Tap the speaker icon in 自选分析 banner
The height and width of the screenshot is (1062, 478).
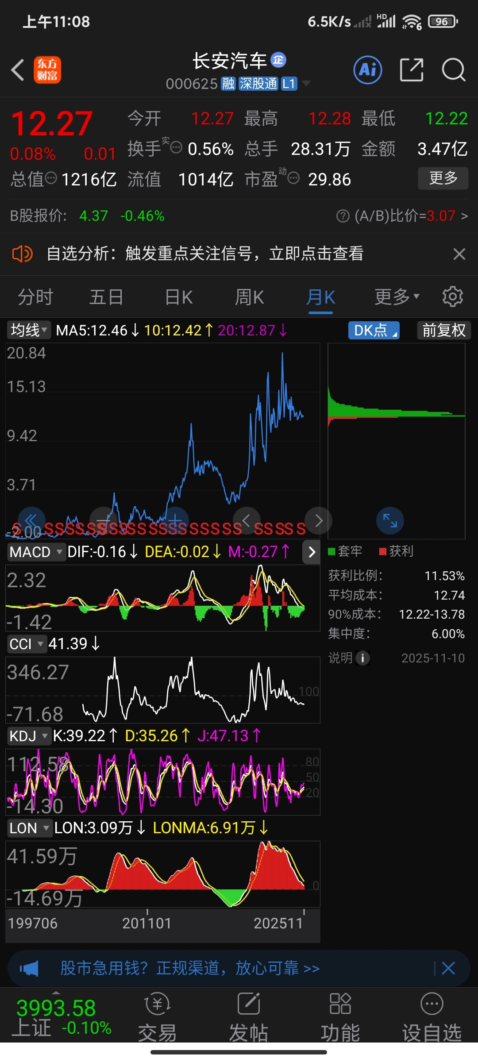22,254
